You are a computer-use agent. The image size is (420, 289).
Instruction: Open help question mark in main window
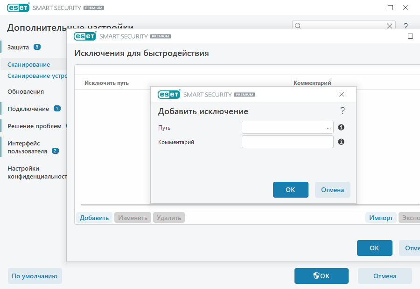coord(406,26)
